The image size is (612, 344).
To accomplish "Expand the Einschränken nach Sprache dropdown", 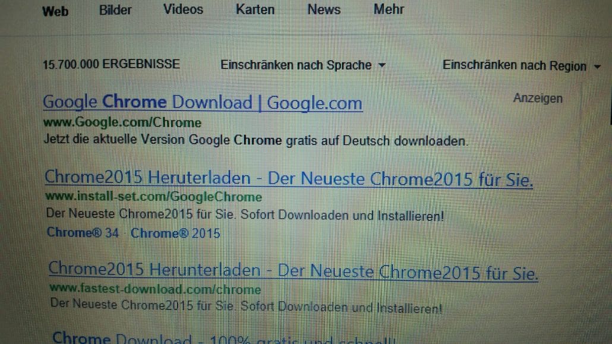I will [x=302, y=65].
